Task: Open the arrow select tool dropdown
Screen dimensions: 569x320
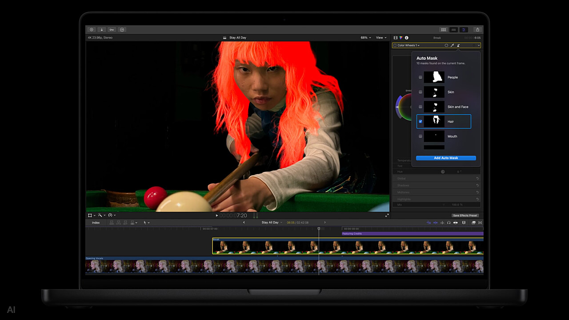Action: [146, 223]
